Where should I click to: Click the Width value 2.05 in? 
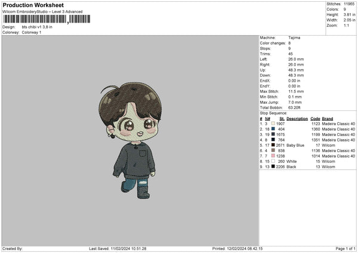(x=349, y=20)
